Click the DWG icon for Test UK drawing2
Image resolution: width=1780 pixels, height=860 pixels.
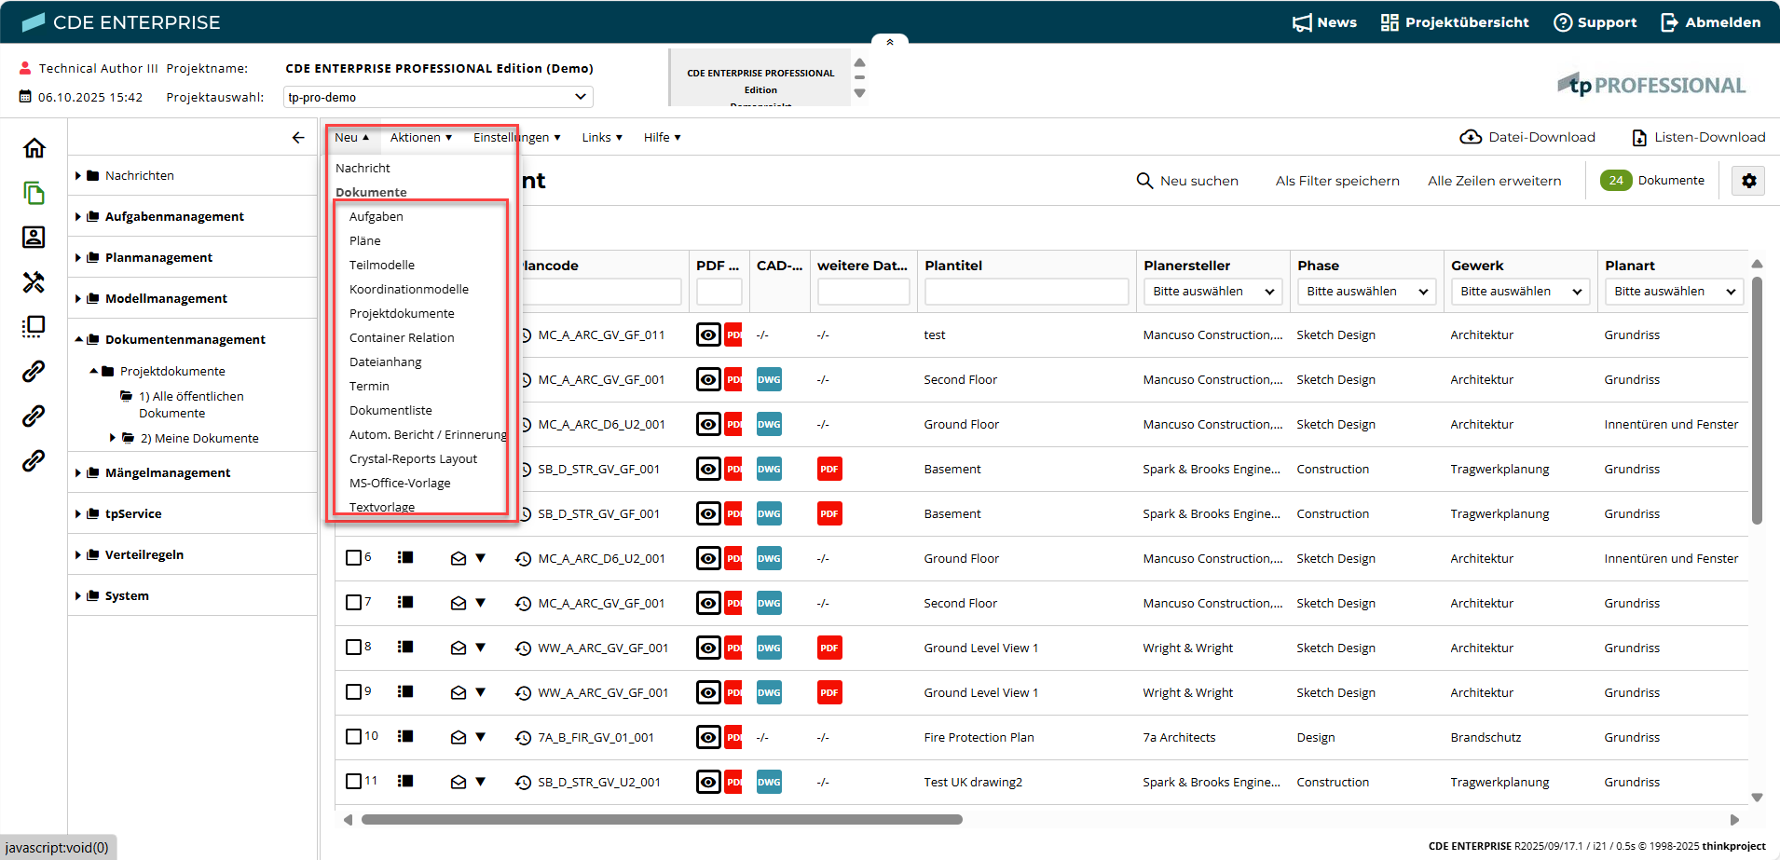pyautogui.click(x=769, y=783)
